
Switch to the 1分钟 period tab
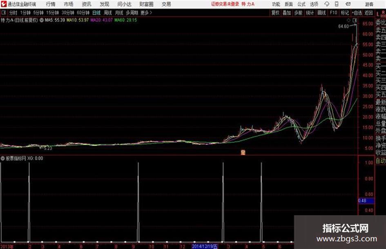[25, 13]
